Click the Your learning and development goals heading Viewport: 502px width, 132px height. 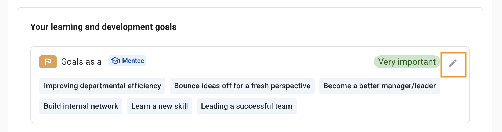click(103, 27)
